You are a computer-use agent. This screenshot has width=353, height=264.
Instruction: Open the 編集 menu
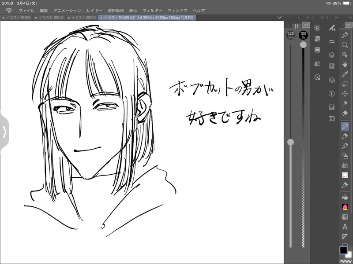(44, 11)
